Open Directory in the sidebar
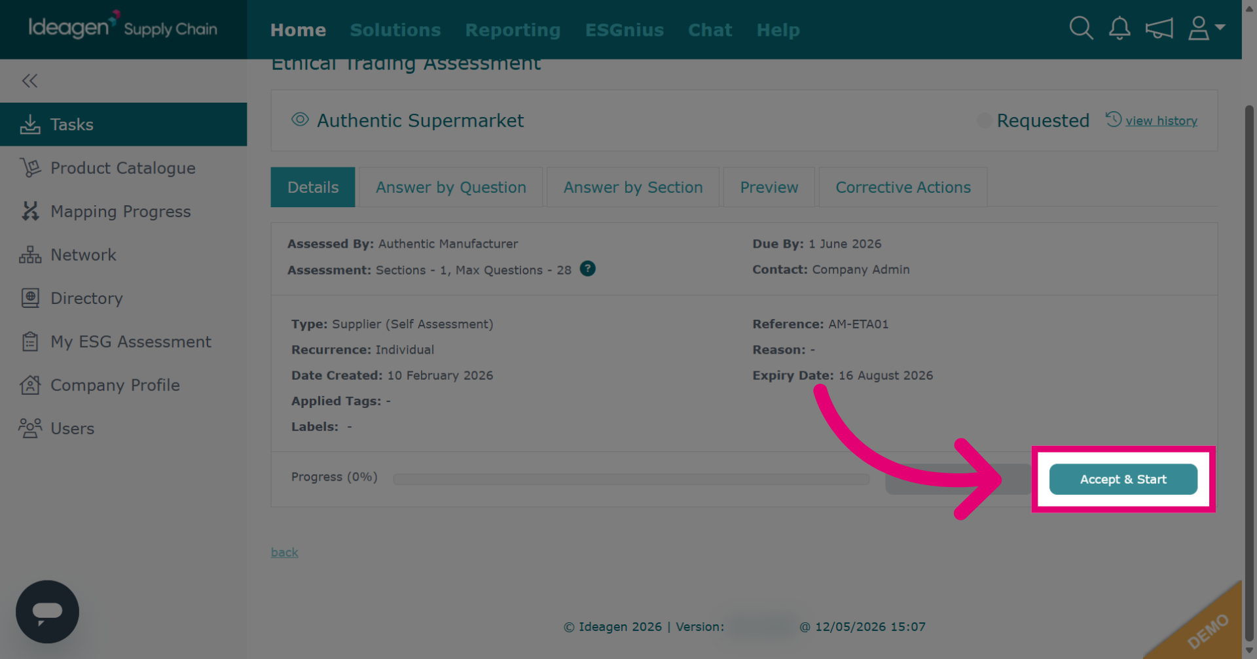The width and height of the screenshot is (1257, 659). click(x=123, y=298)
